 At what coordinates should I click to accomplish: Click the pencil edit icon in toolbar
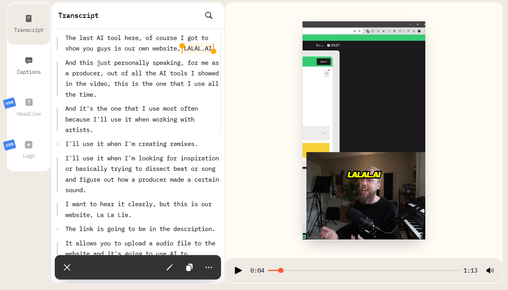point(169,267)
